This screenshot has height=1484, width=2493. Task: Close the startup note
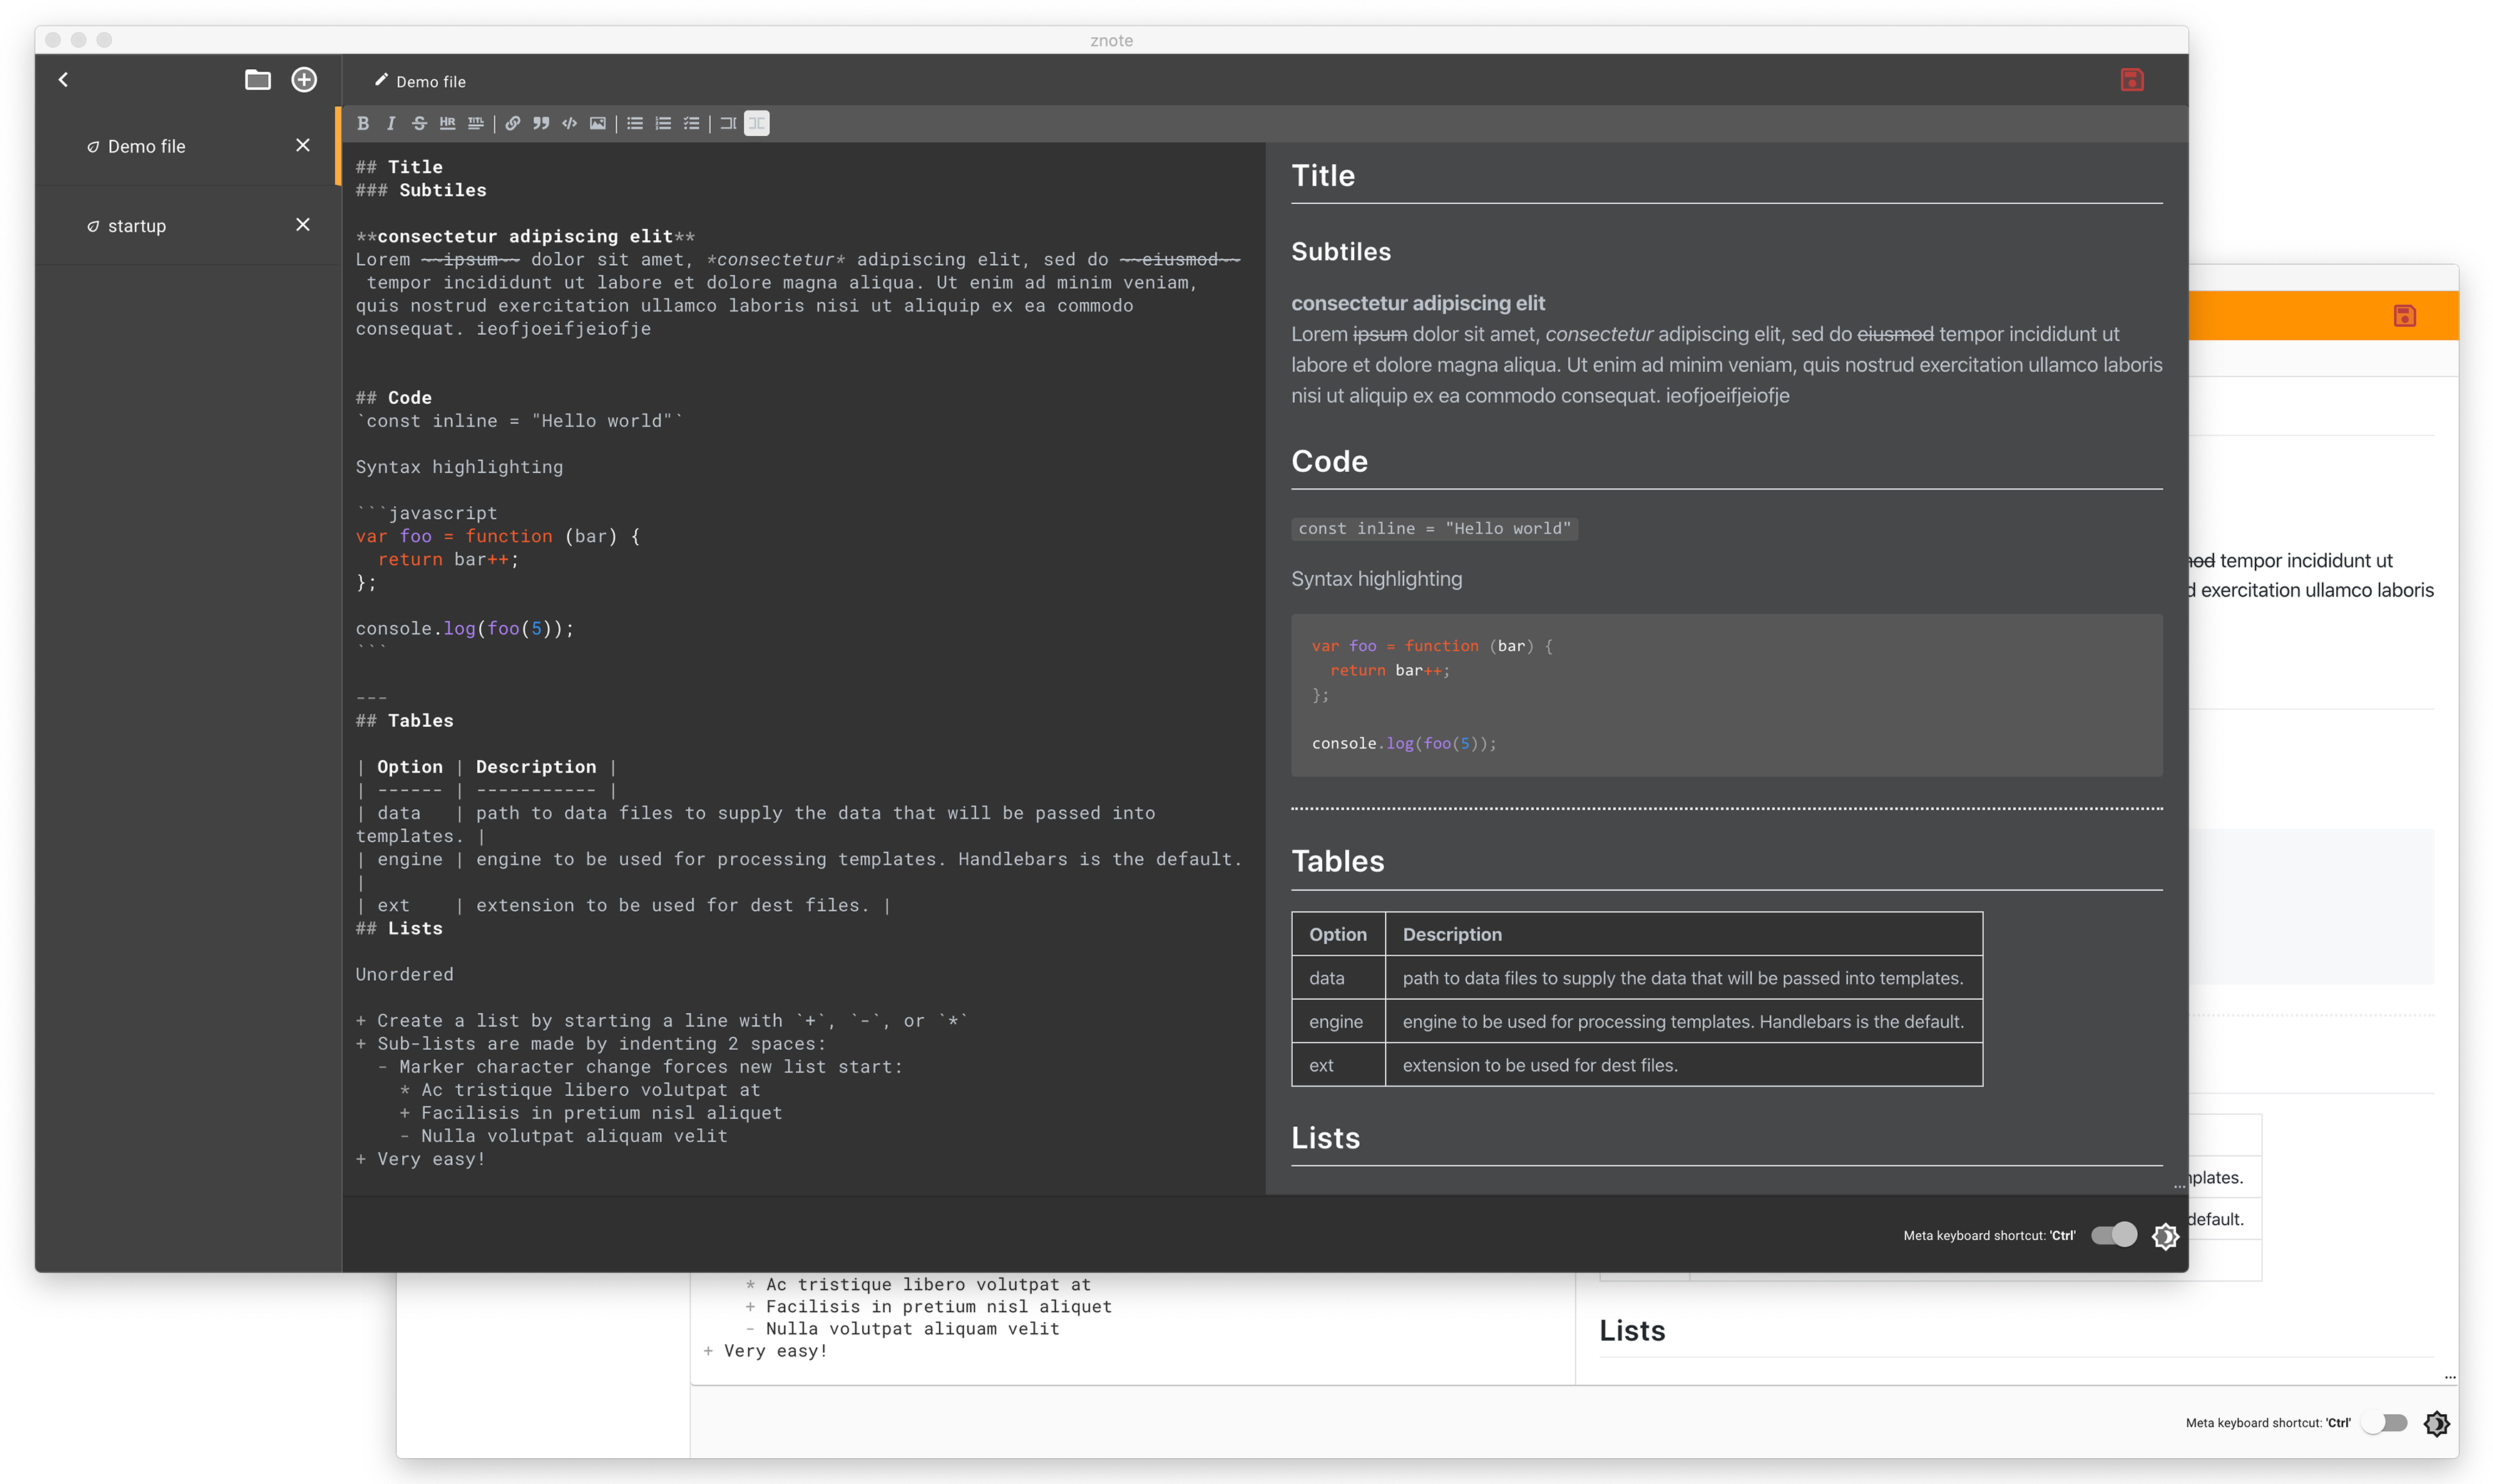pyautogui.click(x=303, y=225)
